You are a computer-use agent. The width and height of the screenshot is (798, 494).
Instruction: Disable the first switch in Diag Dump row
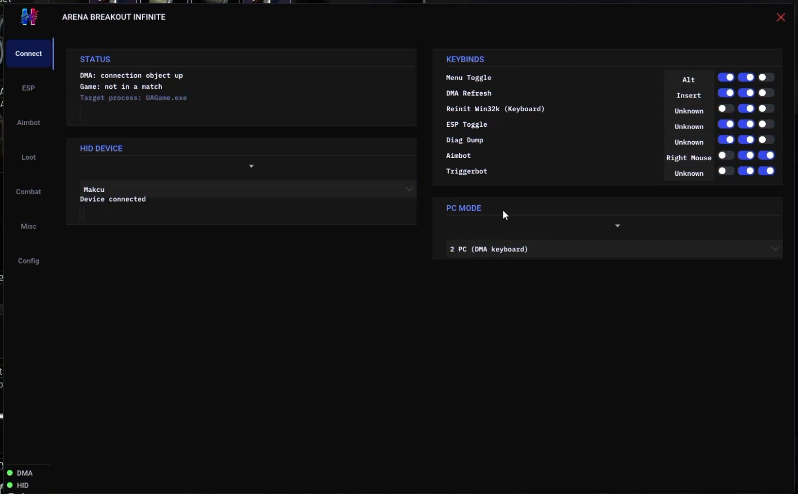pos(726,139)
